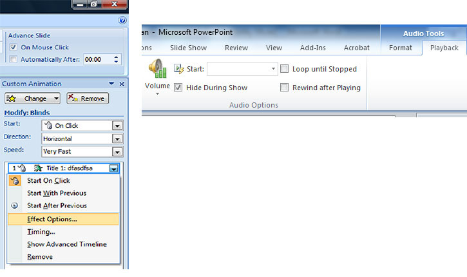Screen dimensions: 467x277
Task: Open the Add-Ins ribbon tab
Action: click(312, 48)
